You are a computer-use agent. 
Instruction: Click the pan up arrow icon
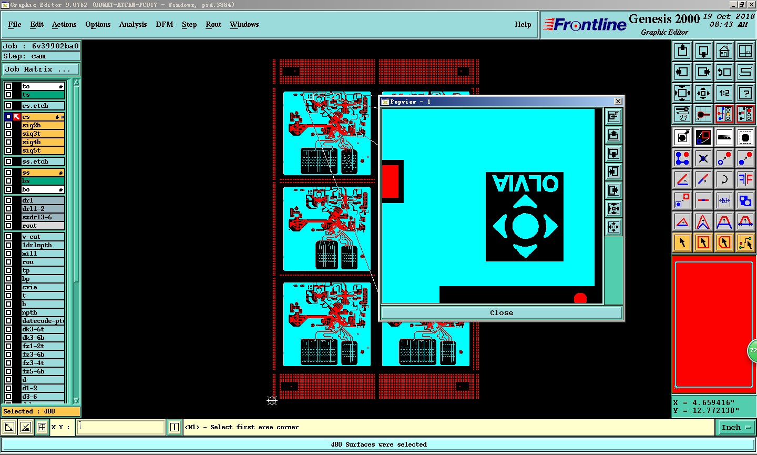point(682,51)
